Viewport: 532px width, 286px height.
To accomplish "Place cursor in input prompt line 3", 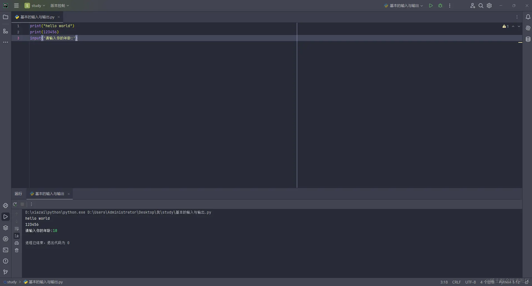I will [54, 38].
